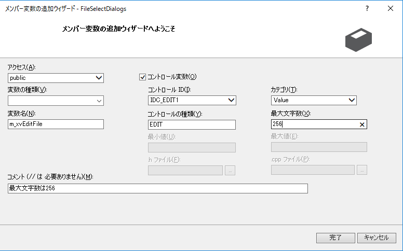This screenshot has width=403, height=251.
Task: Click the 完了 finish button
Action: 335,238
